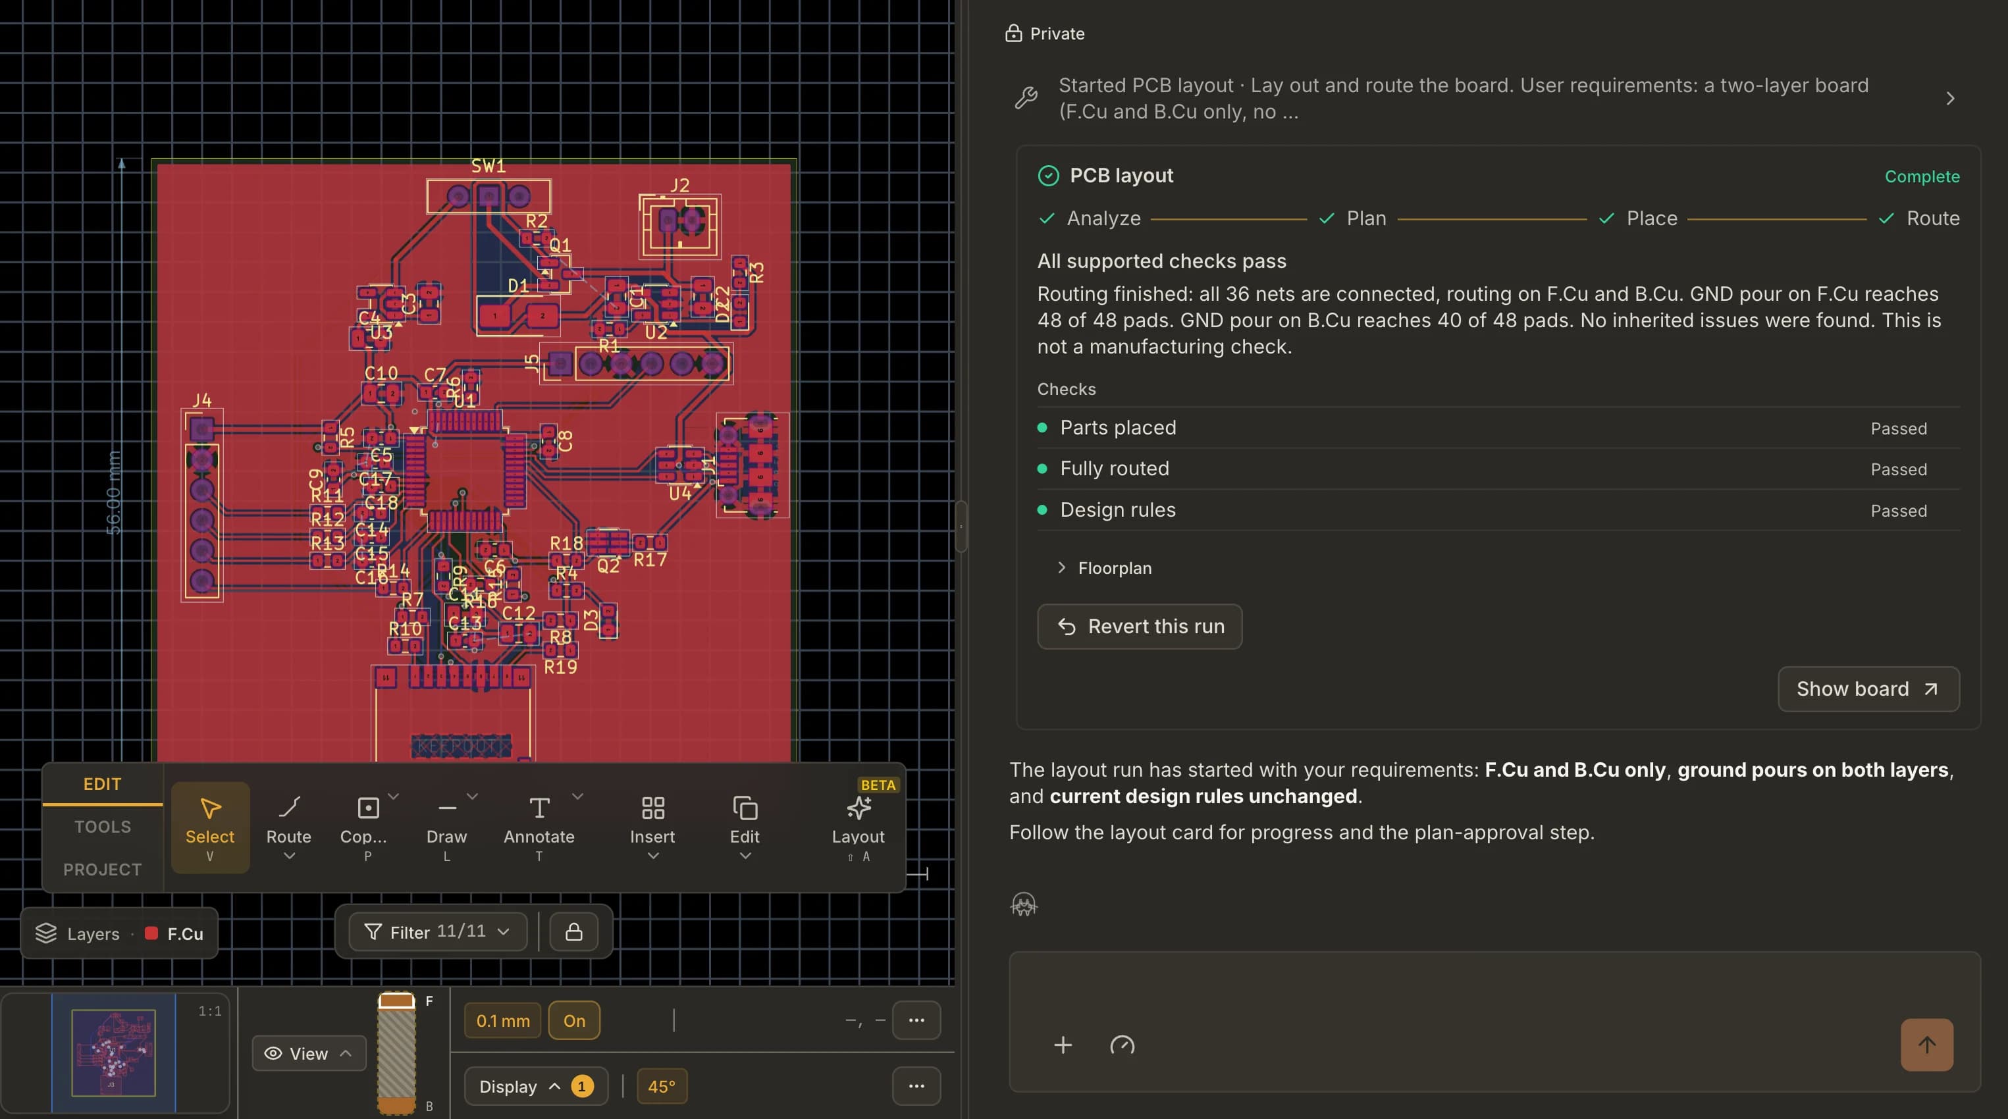Select the Select tool in toolbar
This screenshot has width=2008, height=1119.
click(x=209, y=827)
